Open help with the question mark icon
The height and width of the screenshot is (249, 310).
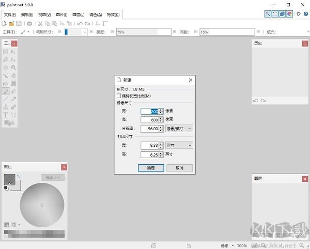[x=306, y=14]
